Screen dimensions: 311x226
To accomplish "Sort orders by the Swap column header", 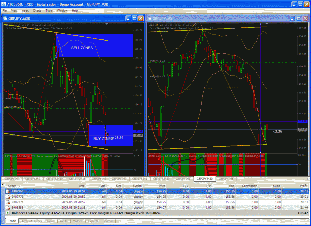I will 270,186.
